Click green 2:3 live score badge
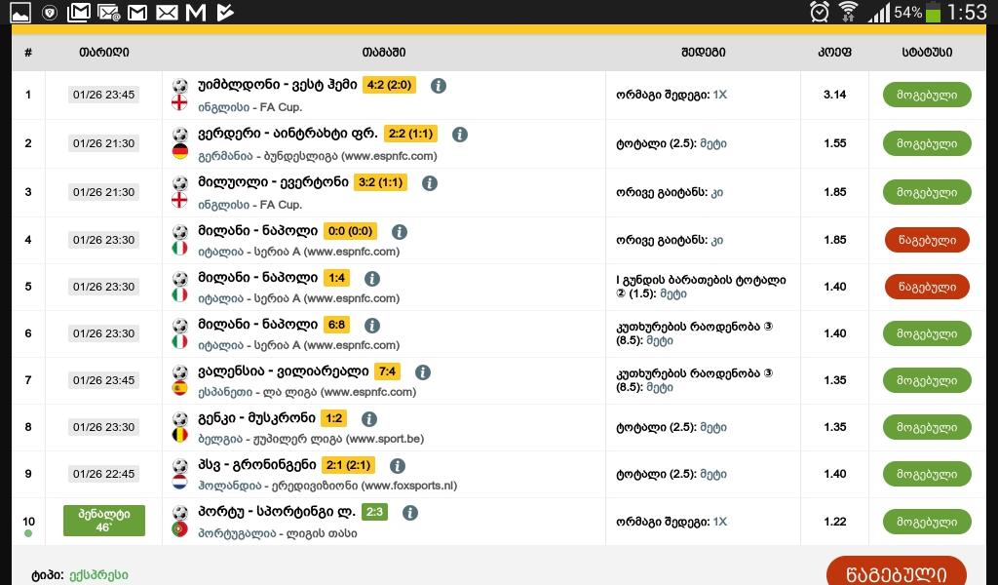This screenshot has width=998, height=585. (x=374, y=513)
